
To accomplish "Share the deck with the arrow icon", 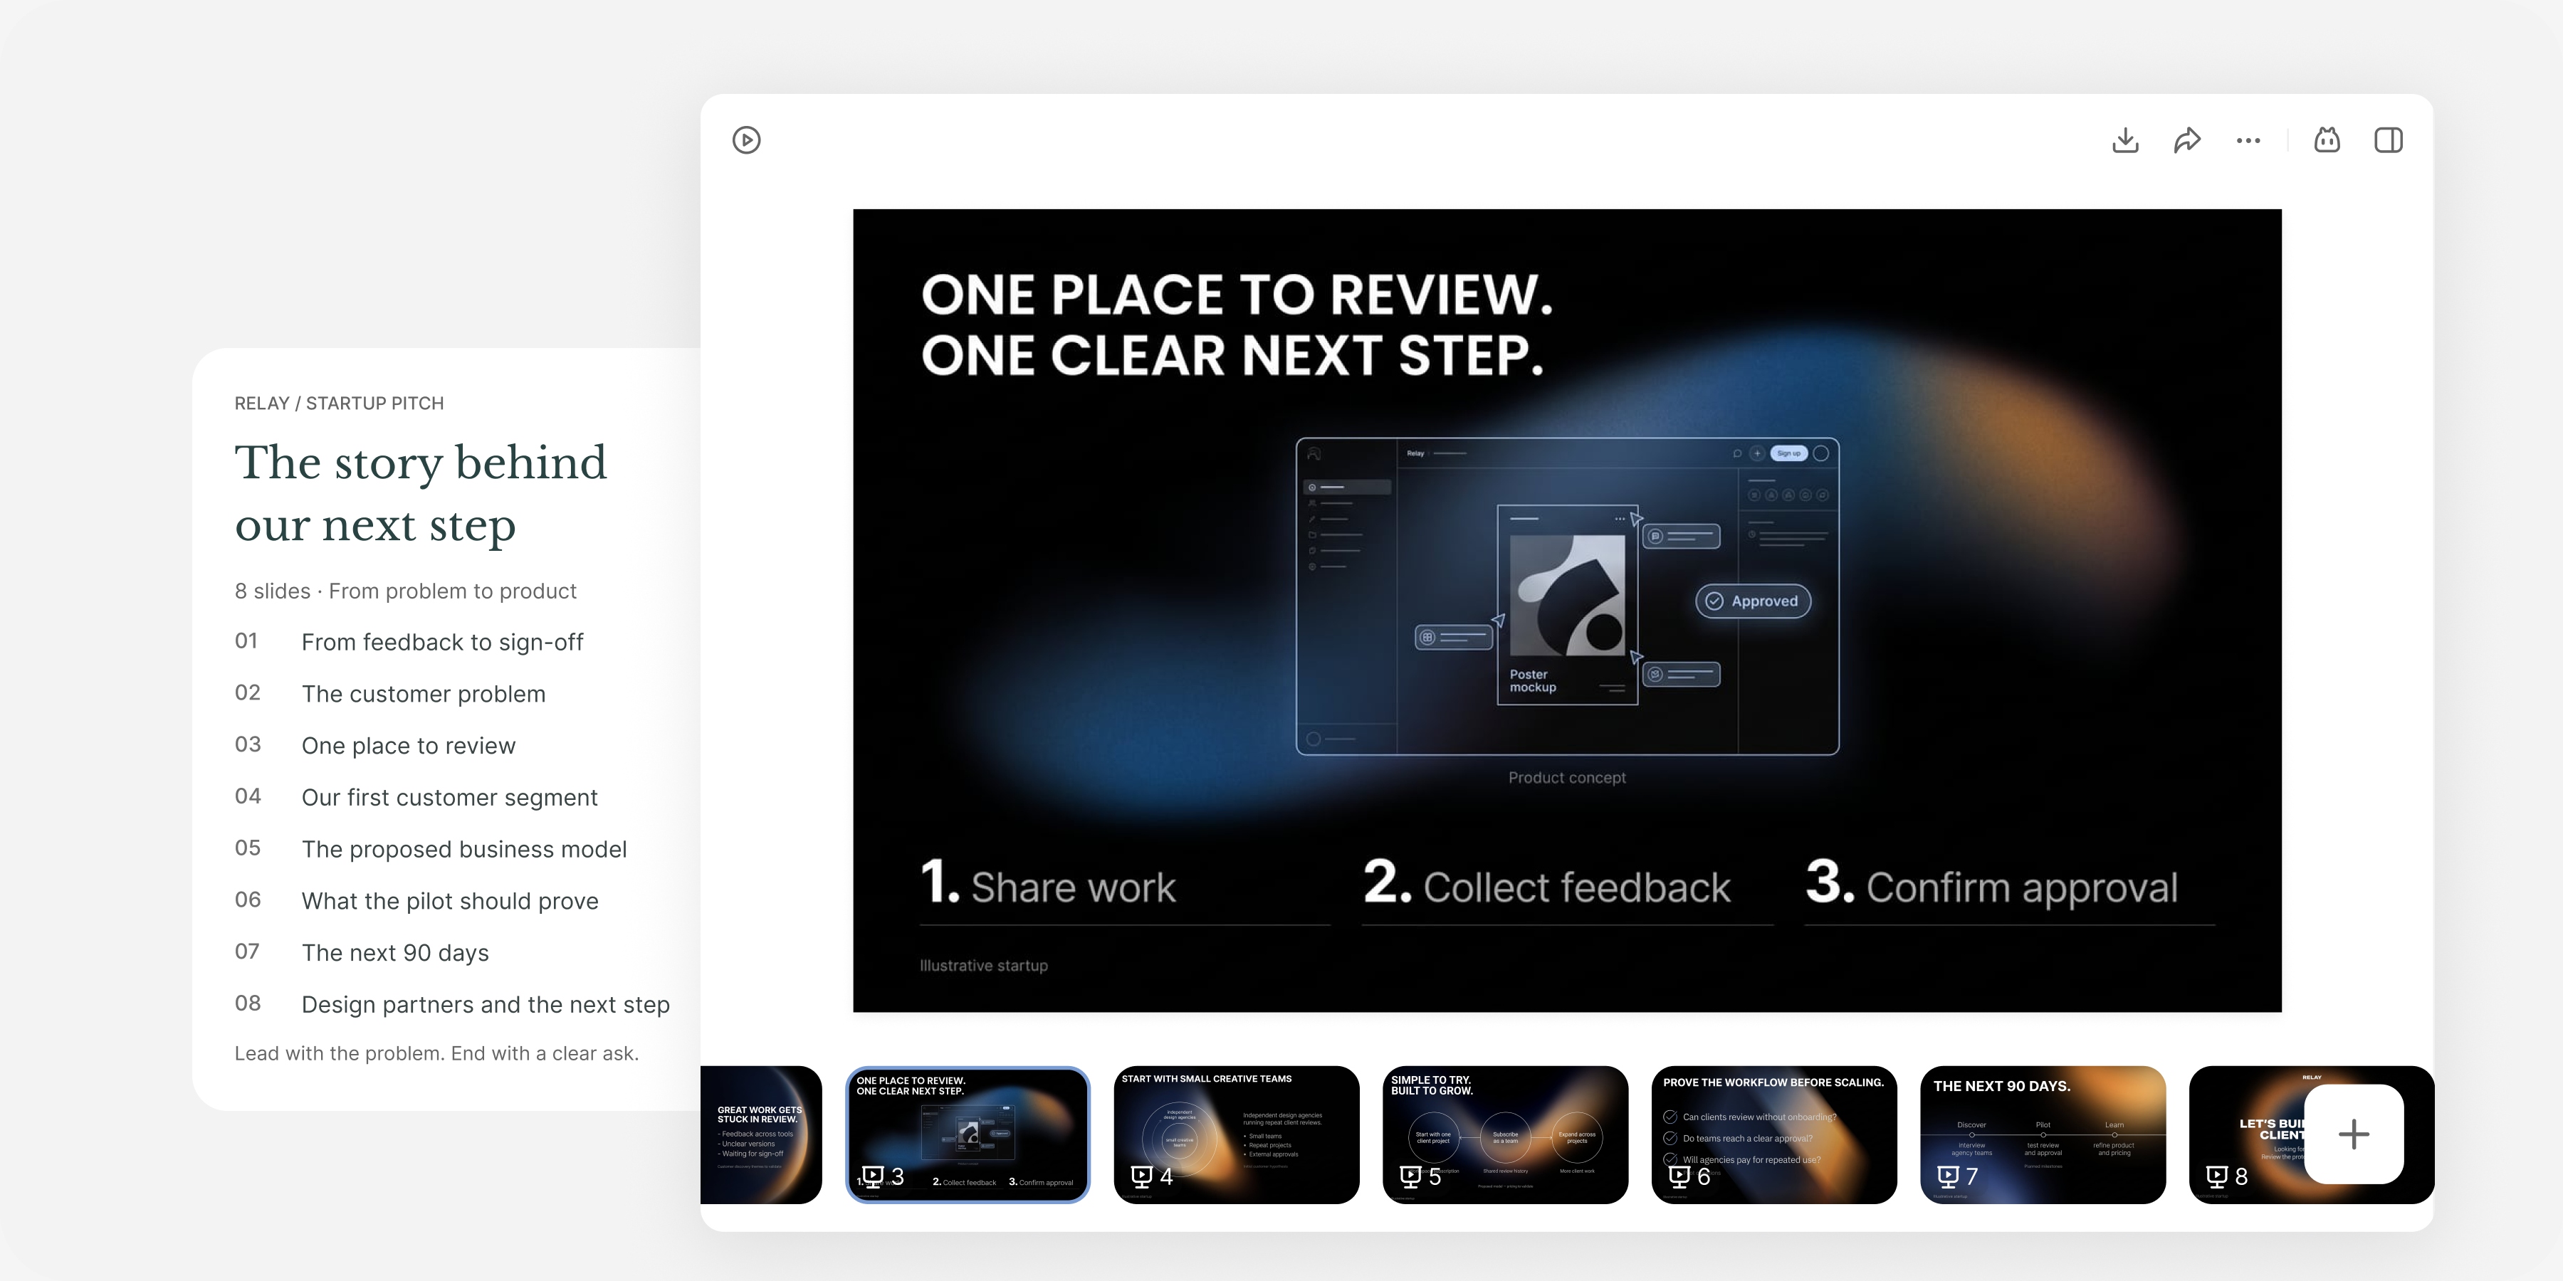I will [2187, 140].
